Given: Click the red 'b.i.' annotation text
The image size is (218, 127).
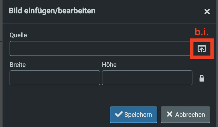Looking at the screenshot, I should click(202, 32).
